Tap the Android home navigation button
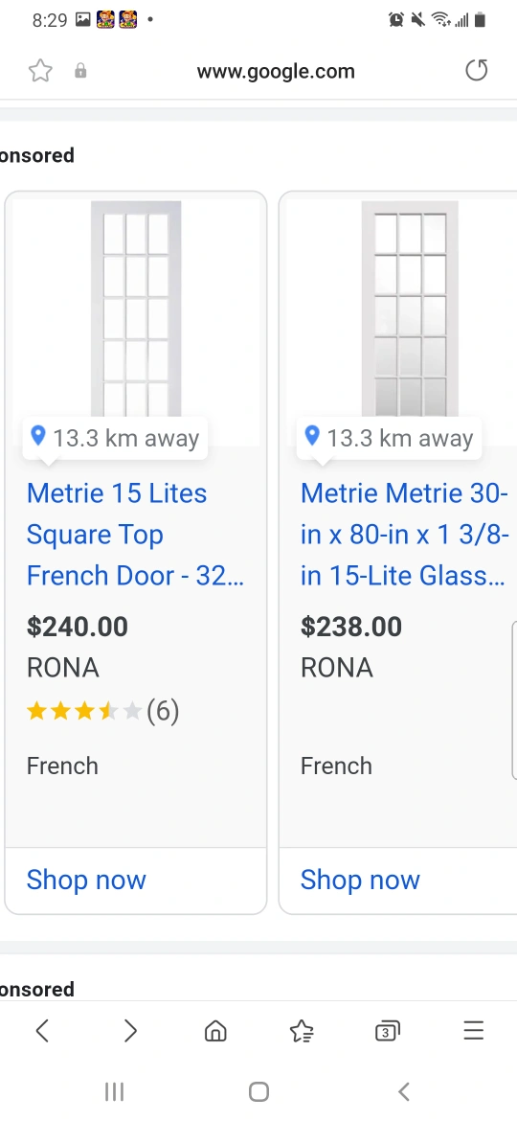The image size is (517, 1121). [258, 1091]
